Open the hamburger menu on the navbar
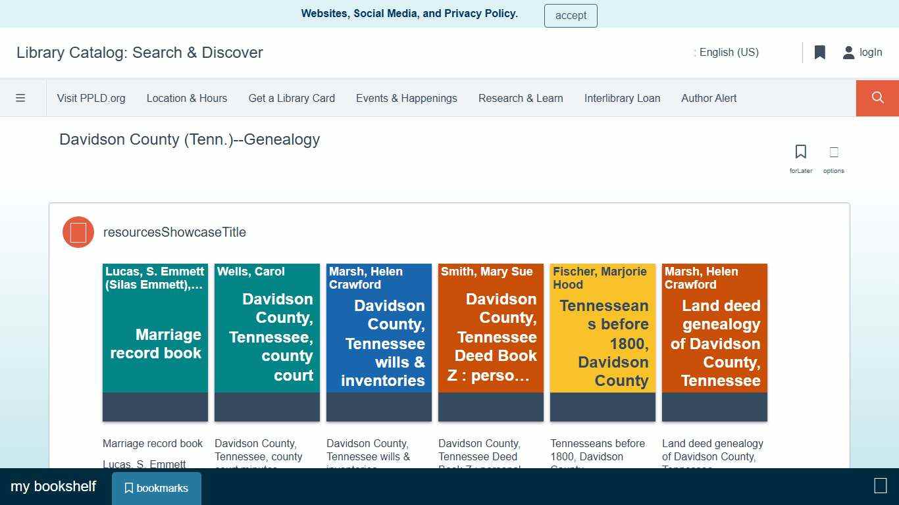The width and height of the screenshot is (899, 505). (x=20, y=97)
